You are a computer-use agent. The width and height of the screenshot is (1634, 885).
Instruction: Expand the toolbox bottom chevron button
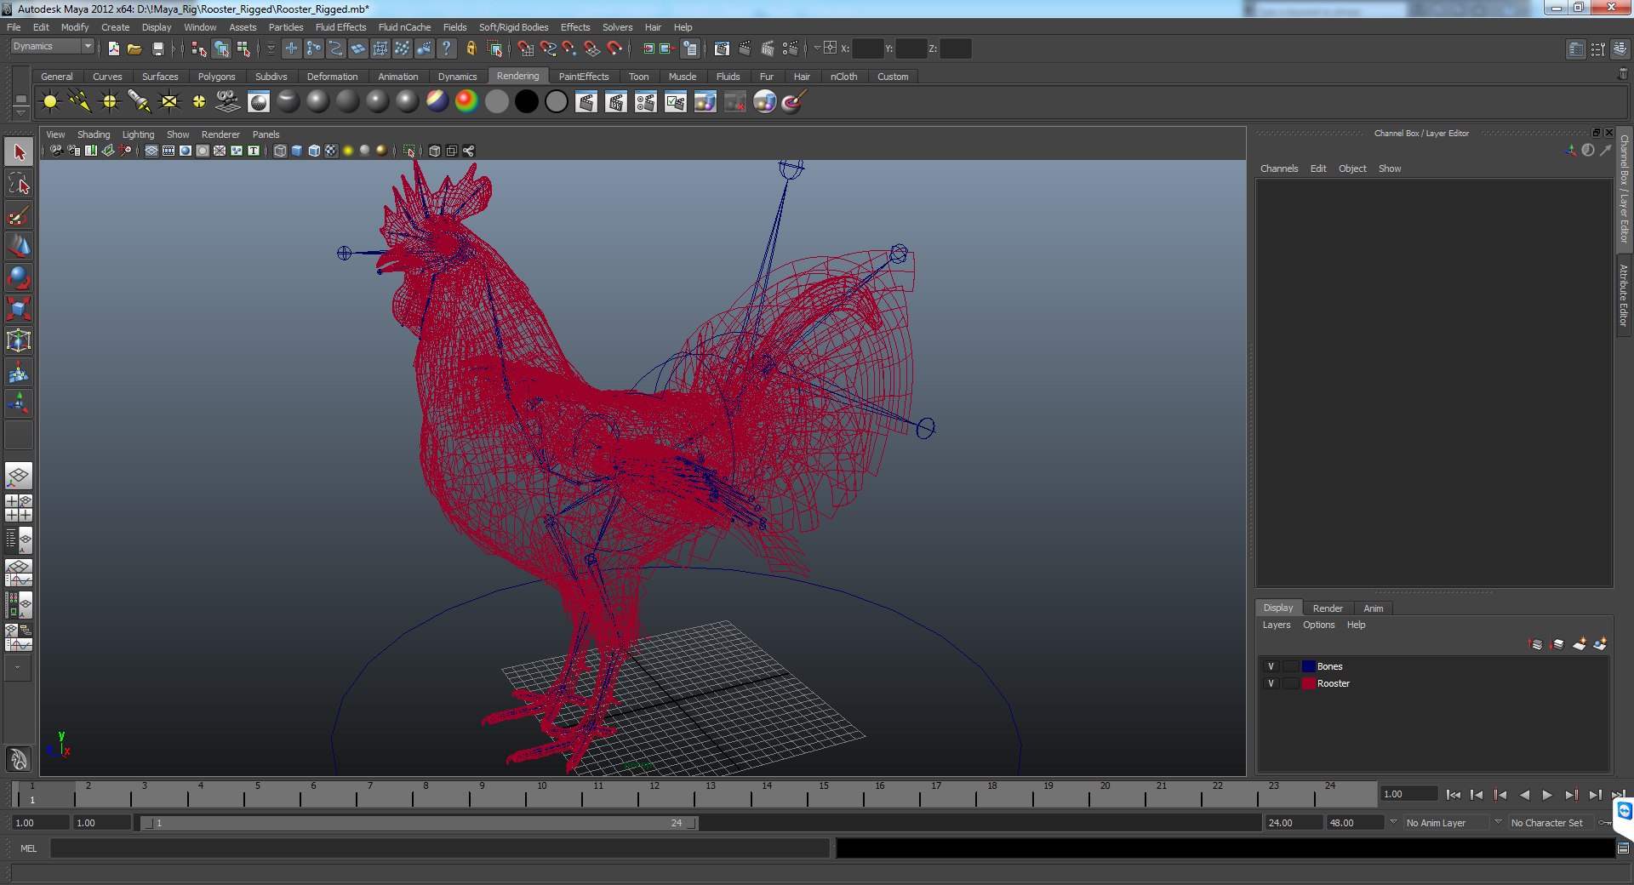point(17,668)
